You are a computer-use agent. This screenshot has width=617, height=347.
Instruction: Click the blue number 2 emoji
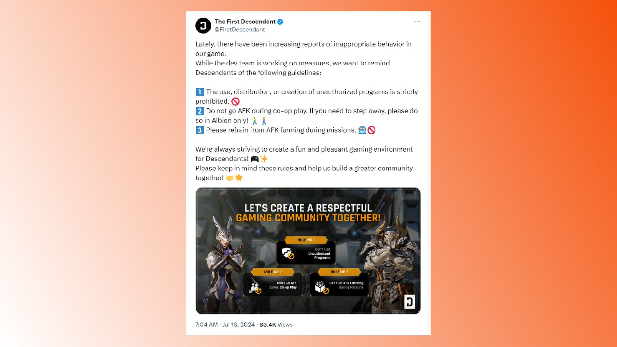click(200, 111)
